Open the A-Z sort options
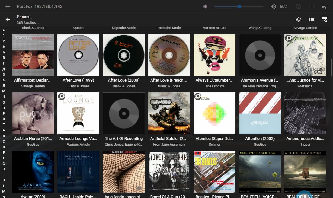 pyautogui.click(x=298, y=20)
